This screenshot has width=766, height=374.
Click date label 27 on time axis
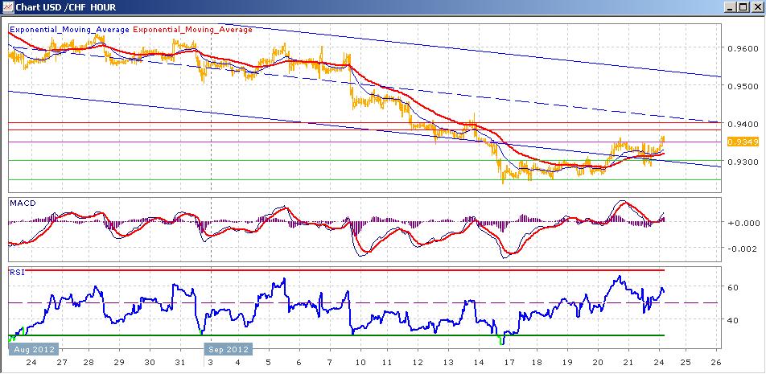coord(61,364)
